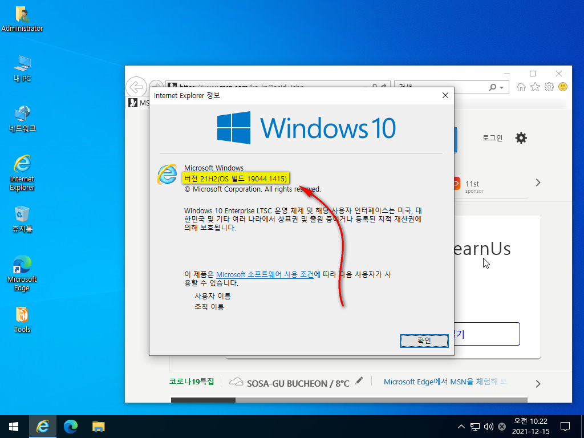Click the IE feedback smiley icon

[563, 87]
